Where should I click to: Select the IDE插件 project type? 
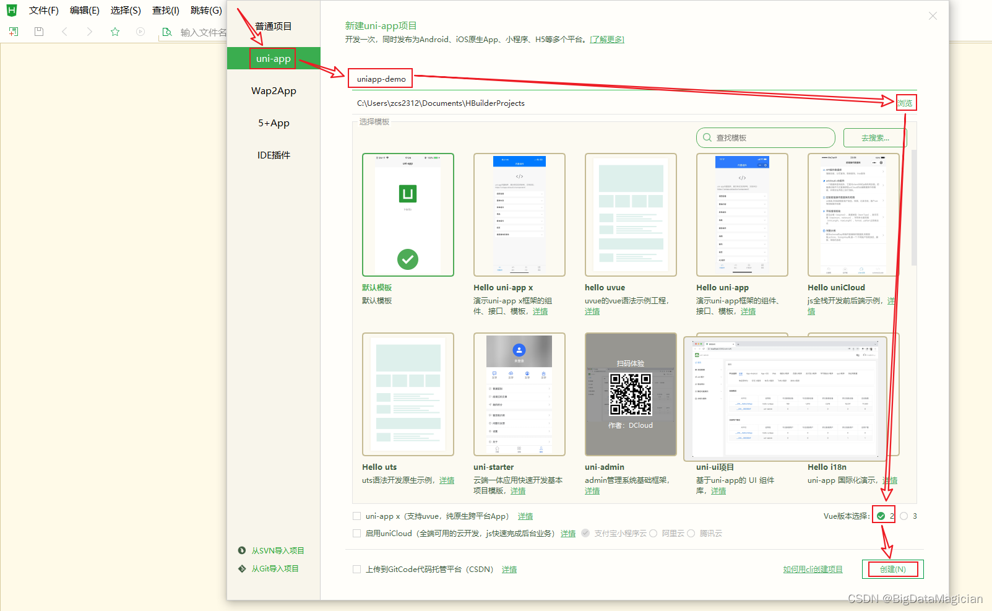point(274,155)
